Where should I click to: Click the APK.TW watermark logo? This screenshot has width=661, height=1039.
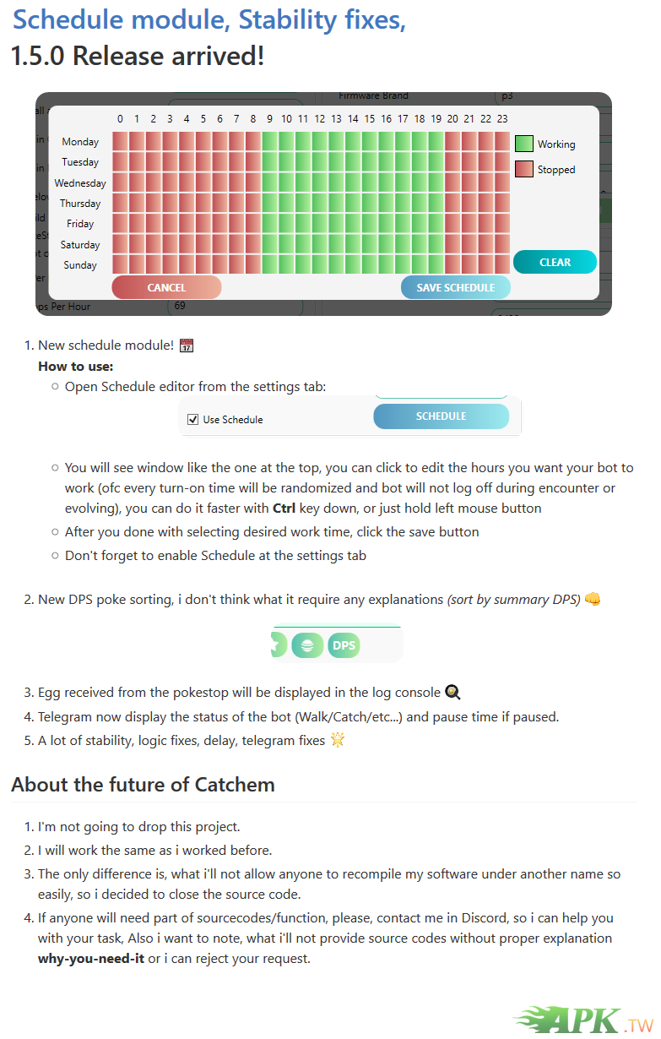pyautogui.click(x=583, y=1020)
